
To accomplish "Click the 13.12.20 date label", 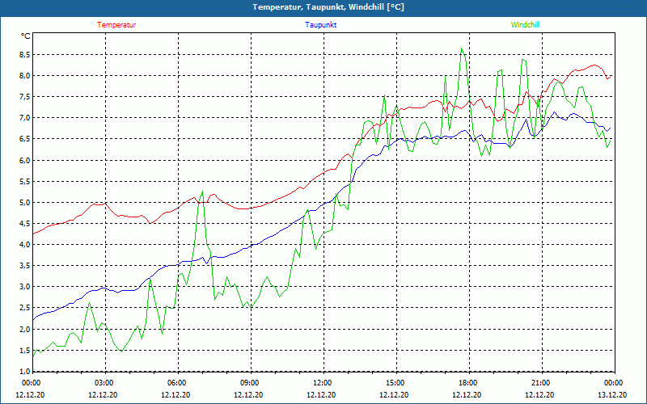I will pyautogui.click(x=612, y=394).
